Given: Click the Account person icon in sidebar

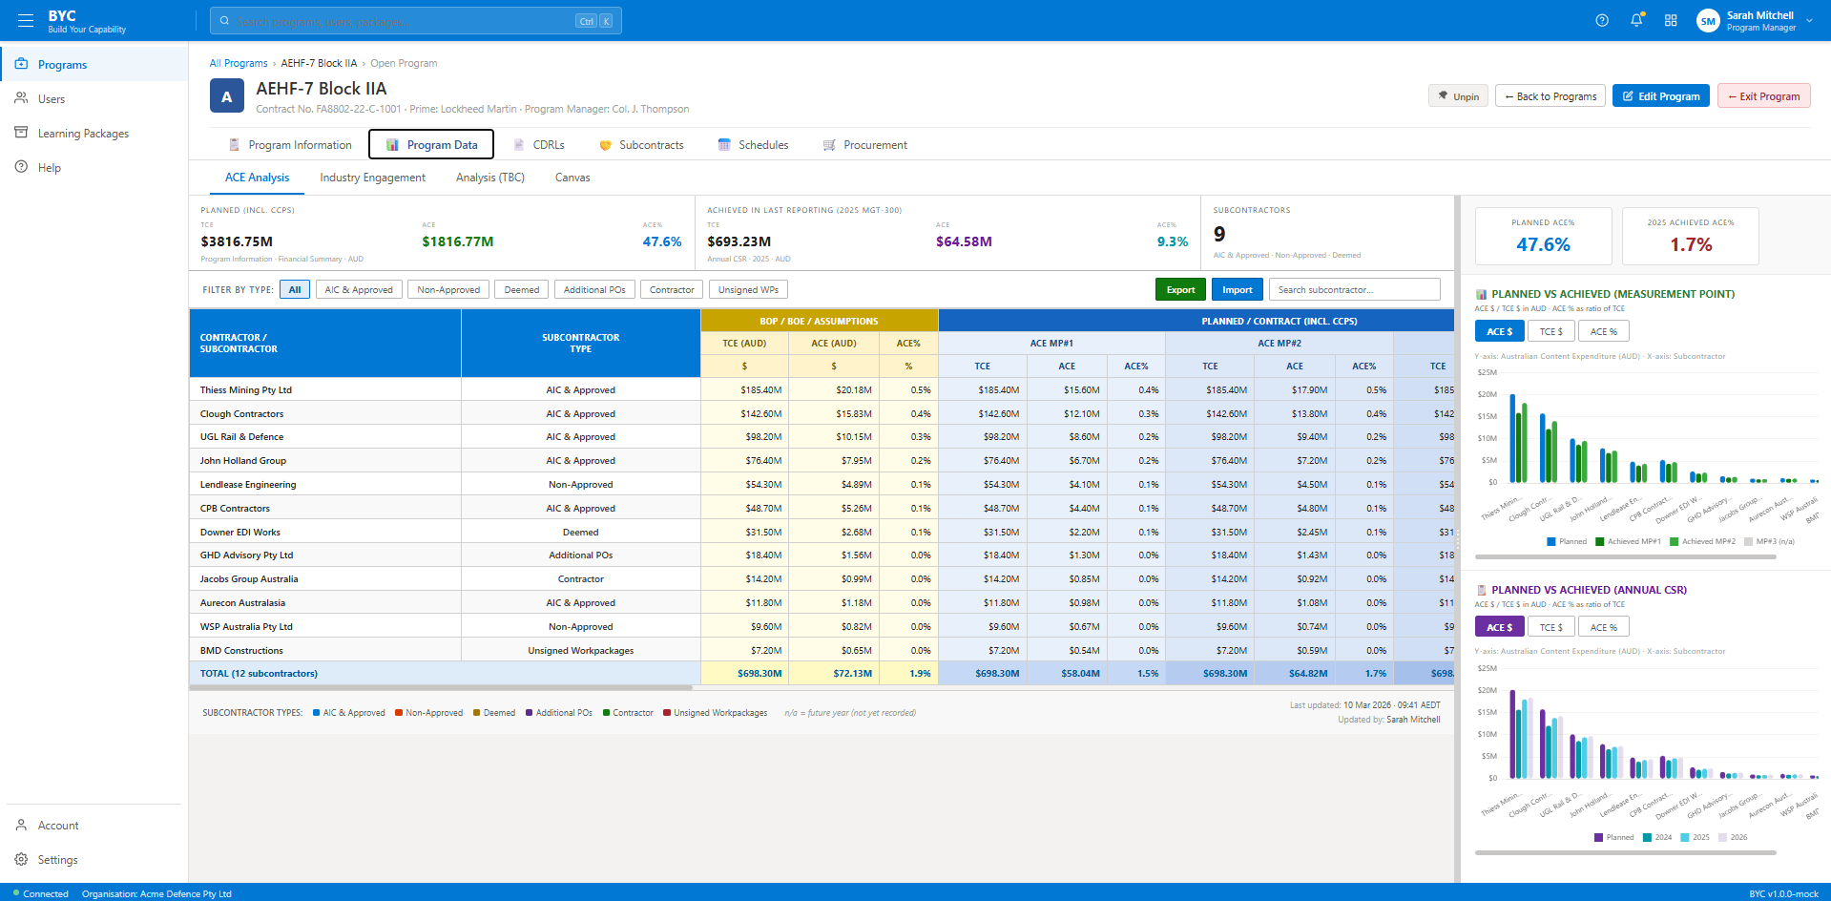Looking at the screenshot, I should 21,825.
